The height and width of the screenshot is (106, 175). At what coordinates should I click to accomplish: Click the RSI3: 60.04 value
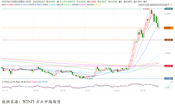pos(42,82)
